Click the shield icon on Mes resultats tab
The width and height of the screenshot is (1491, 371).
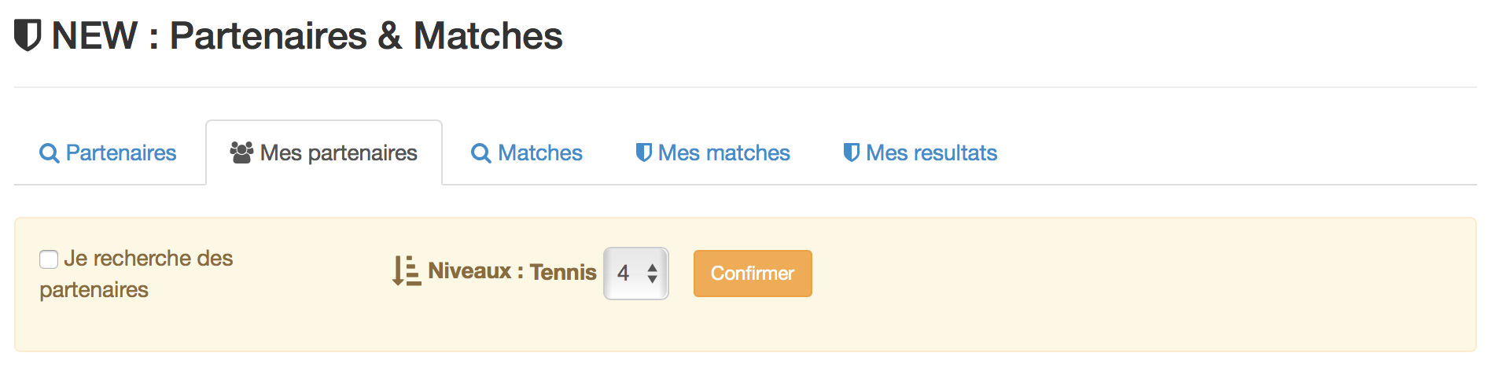(851, 152)
